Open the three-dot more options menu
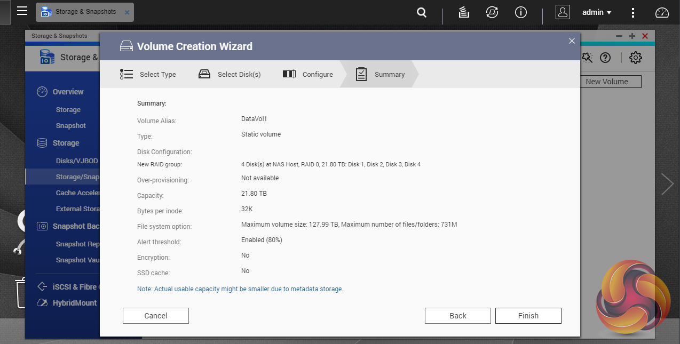The height and width of the screenshot is (344, 680). coord(633,12)
